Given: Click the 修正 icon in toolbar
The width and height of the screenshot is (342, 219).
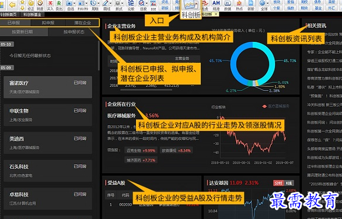Looking at the screenshot, I should 31,3.
